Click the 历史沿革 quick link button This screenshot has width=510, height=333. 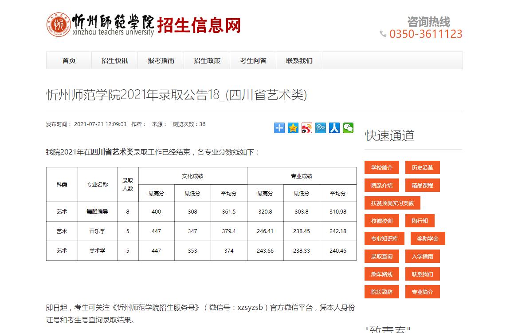[x=423, y=168]
